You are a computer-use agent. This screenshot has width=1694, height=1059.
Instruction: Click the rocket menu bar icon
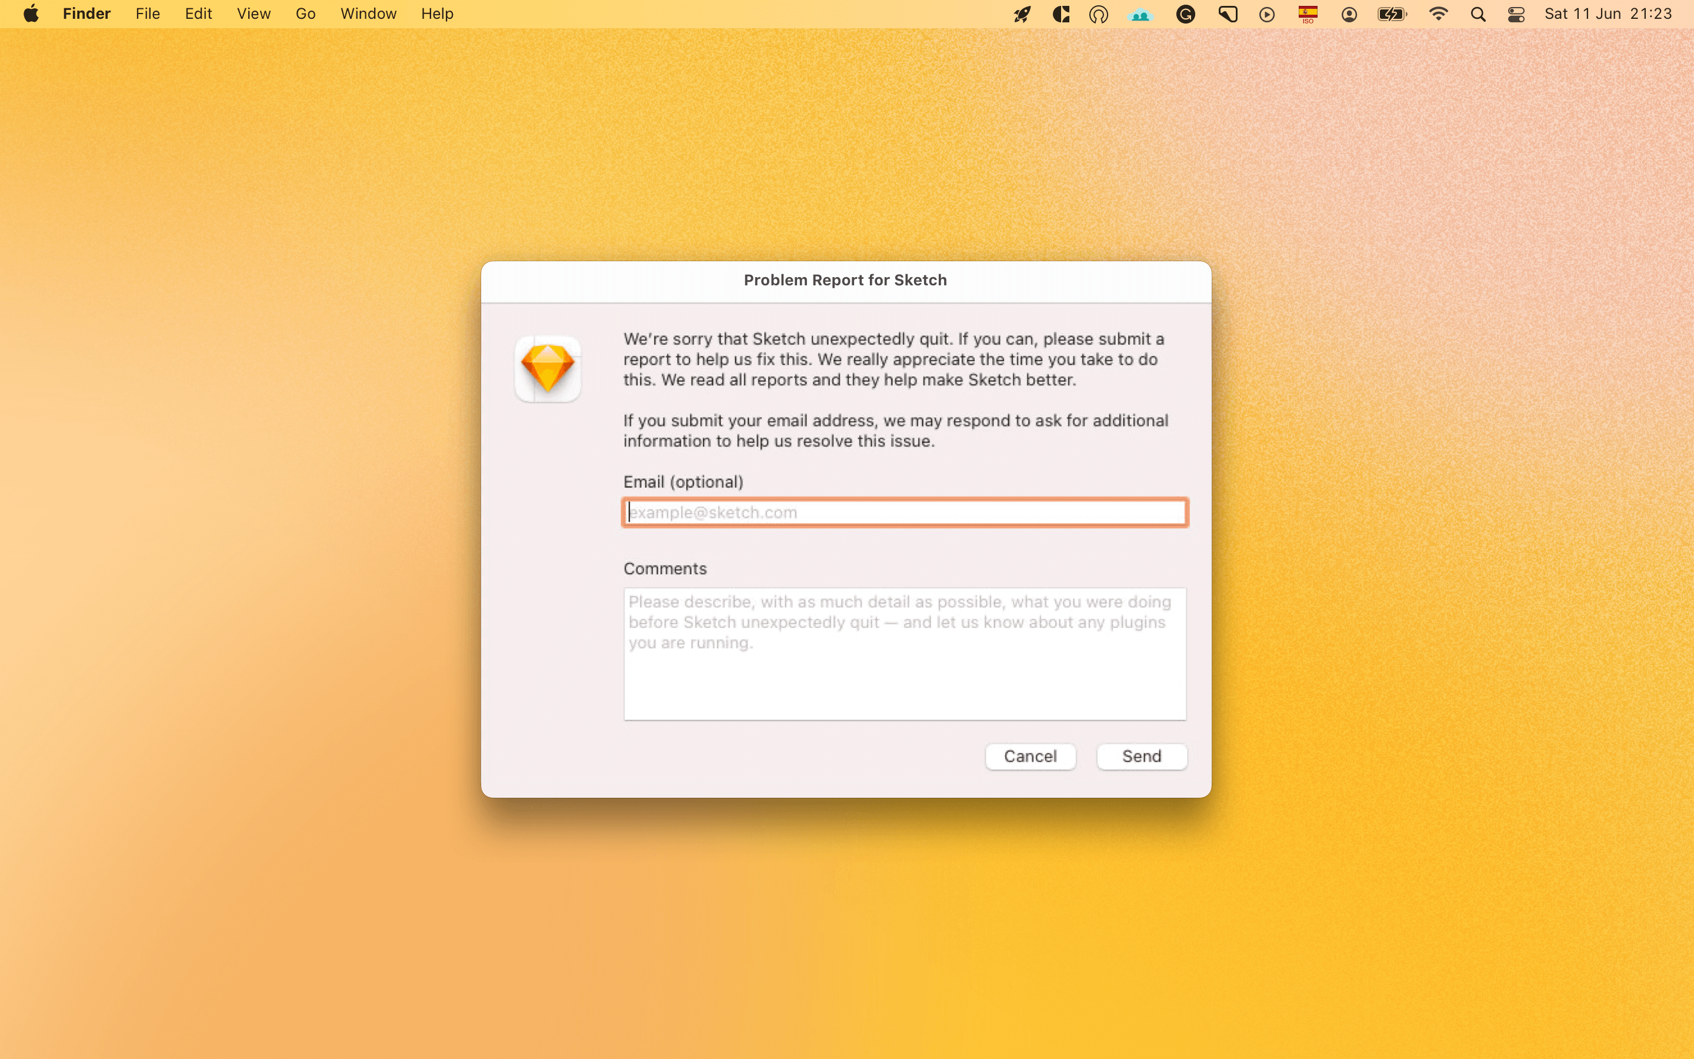[x=1021, y=14]
